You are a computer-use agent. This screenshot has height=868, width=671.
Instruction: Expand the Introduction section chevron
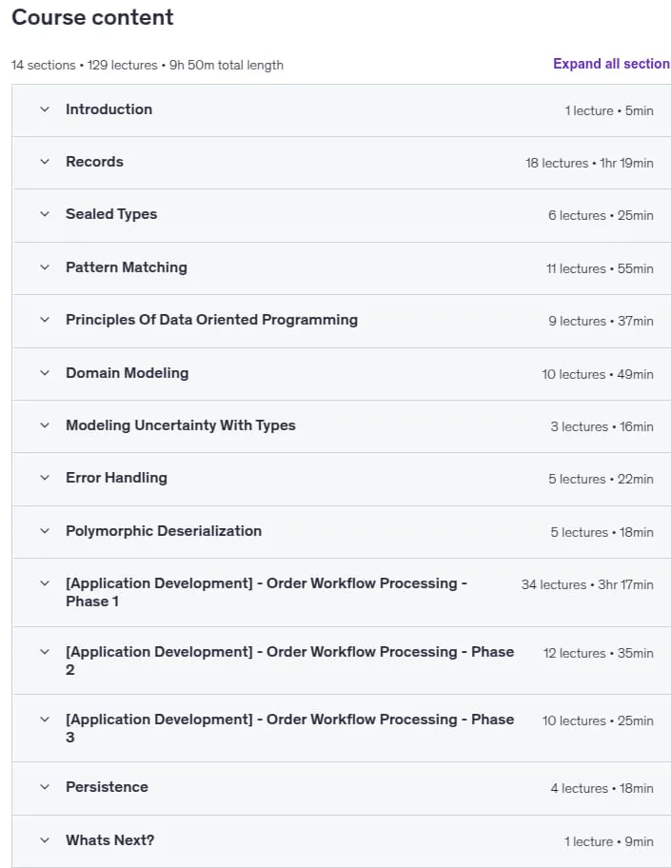pos(45,109)
